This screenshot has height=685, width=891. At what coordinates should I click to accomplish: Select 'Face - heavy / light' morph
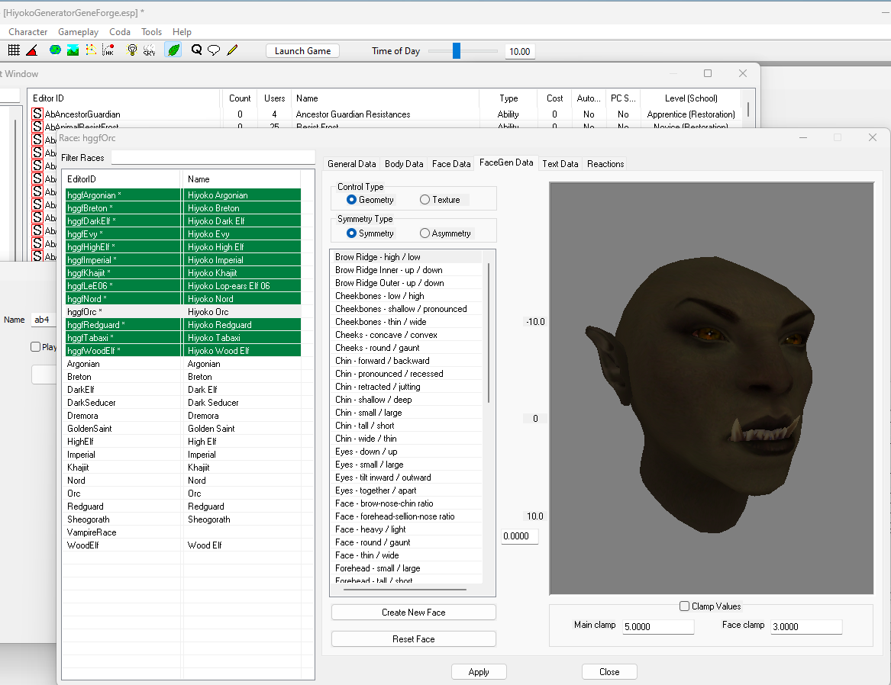(406, 529)
